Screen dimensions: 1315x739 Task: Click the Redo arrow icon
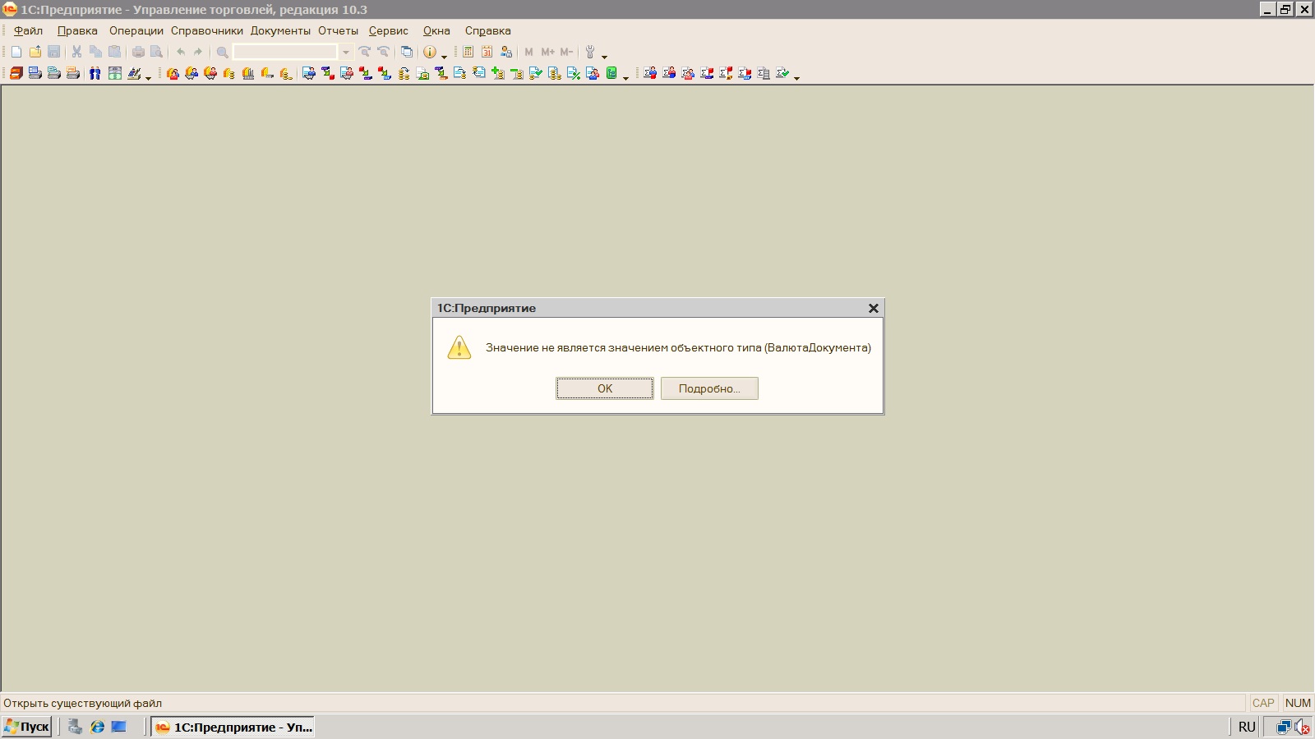pos(198,52)
